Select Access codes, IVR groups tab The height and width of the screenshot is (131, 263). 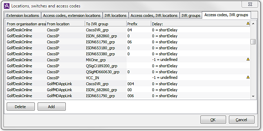point(226,15)
